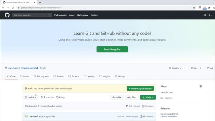Open the browser extensions puzzle icon
Screen dimensions: 215x121
pyautogui.click(x=209, y=8)
